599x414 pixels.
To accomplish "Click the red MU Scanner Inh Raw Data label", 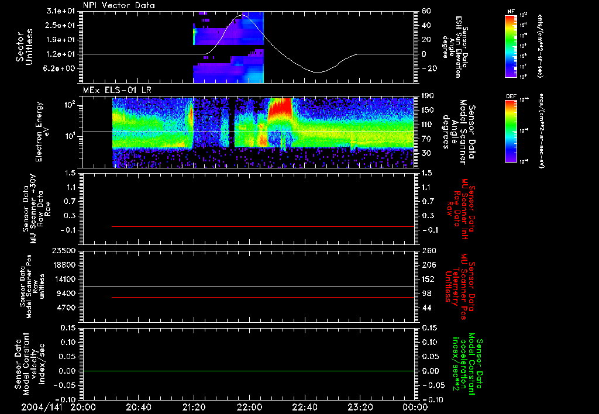I will (x=460, y=209).
